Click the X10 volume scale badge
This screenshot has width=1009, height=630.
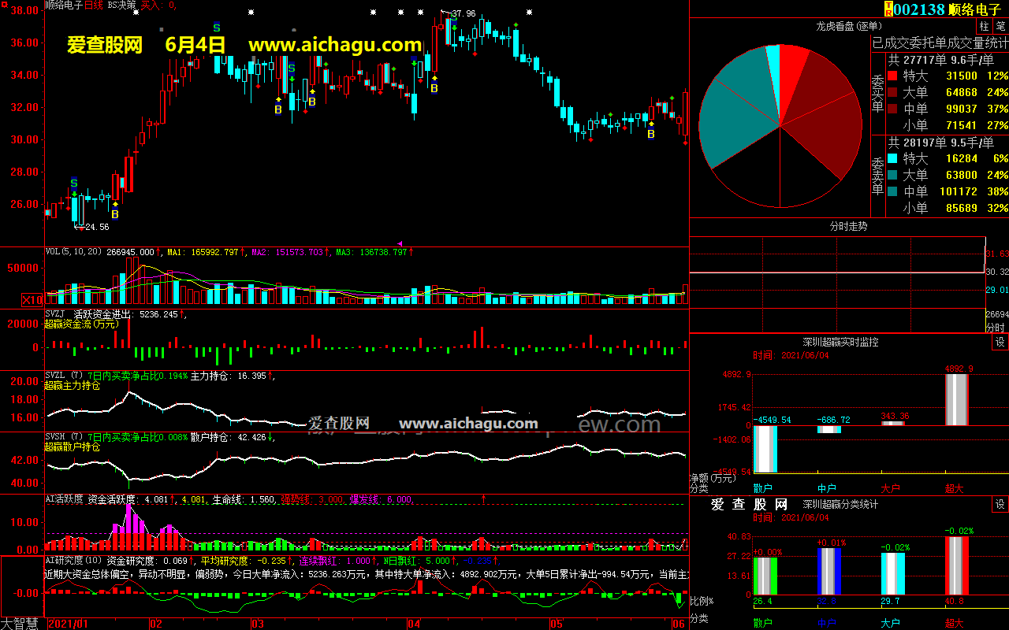32,299
